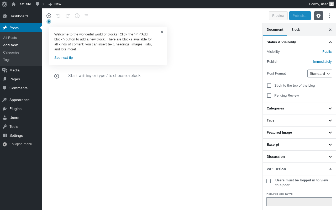
Task: Click the See next tip link
Action: (x=64, y=58)
